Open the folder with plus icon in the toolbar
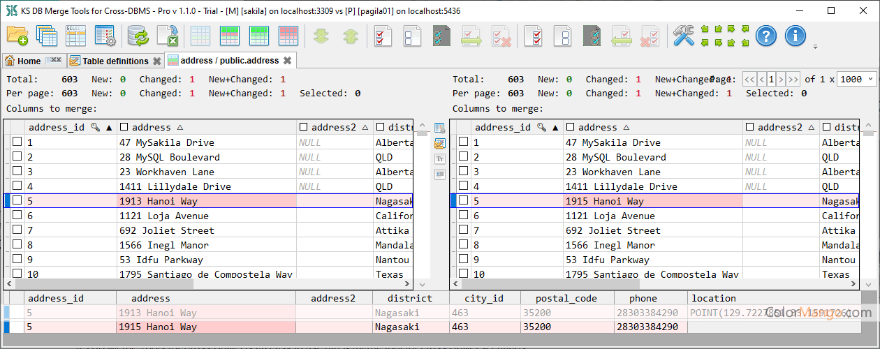880x349 pixels. [x=17, y=36]
